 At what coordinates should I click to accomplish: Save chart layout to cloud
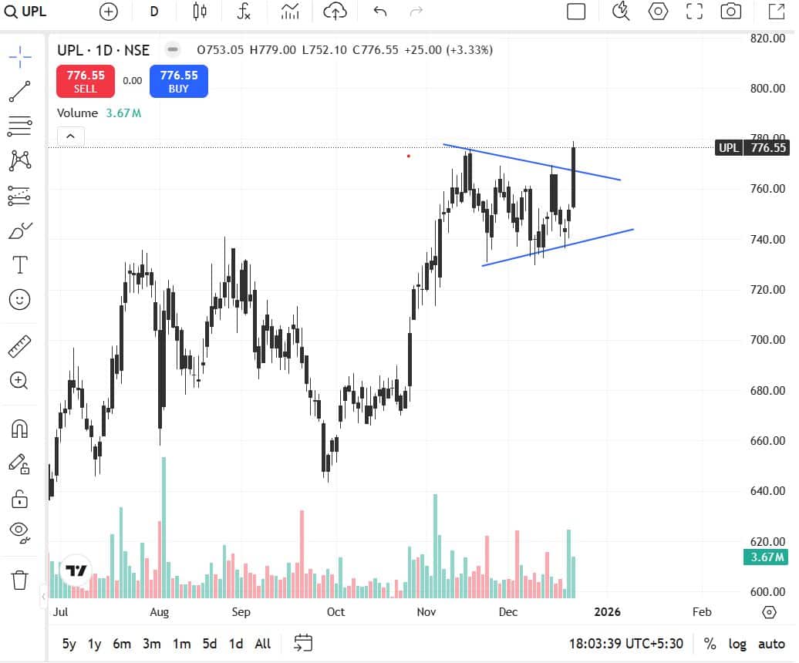(x=335, y=12)
